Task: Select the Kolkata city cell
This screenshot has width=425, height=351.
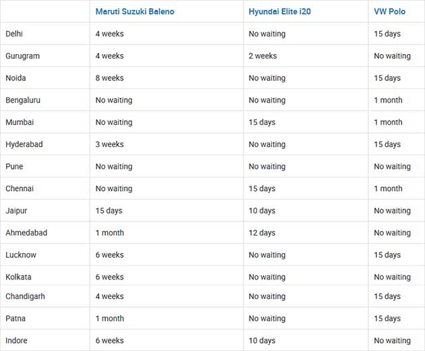Action: pyautogui.click(x=18, y=277)
